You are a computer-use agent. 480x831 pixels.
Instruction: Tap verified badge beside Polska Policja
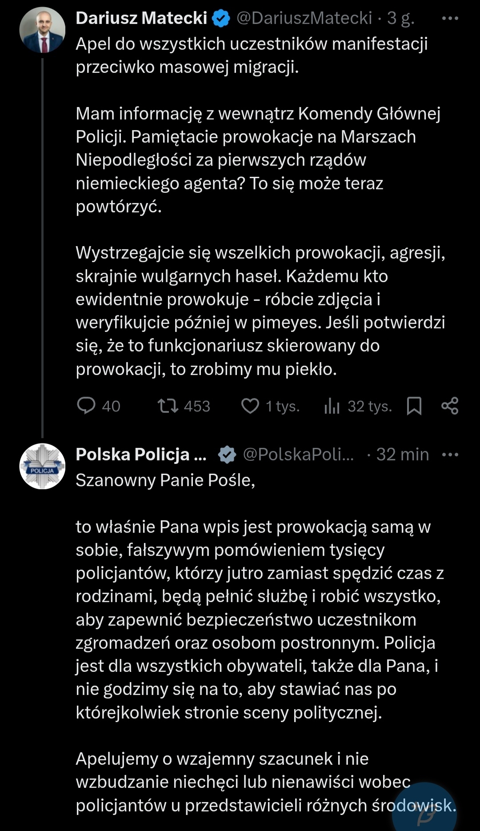[x=227, y=455]
